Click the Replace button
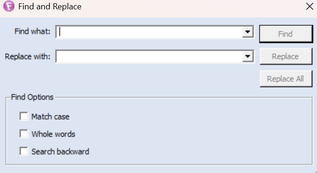The image size is (317, 173). click(286, 56)
